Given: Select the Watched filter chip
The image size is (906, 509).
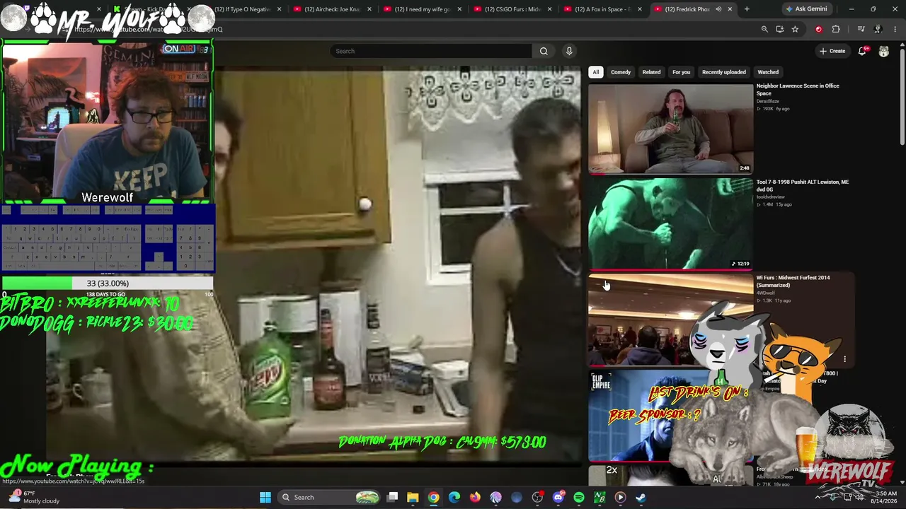Looking at the screenshot, I should (x=768, y=72).
